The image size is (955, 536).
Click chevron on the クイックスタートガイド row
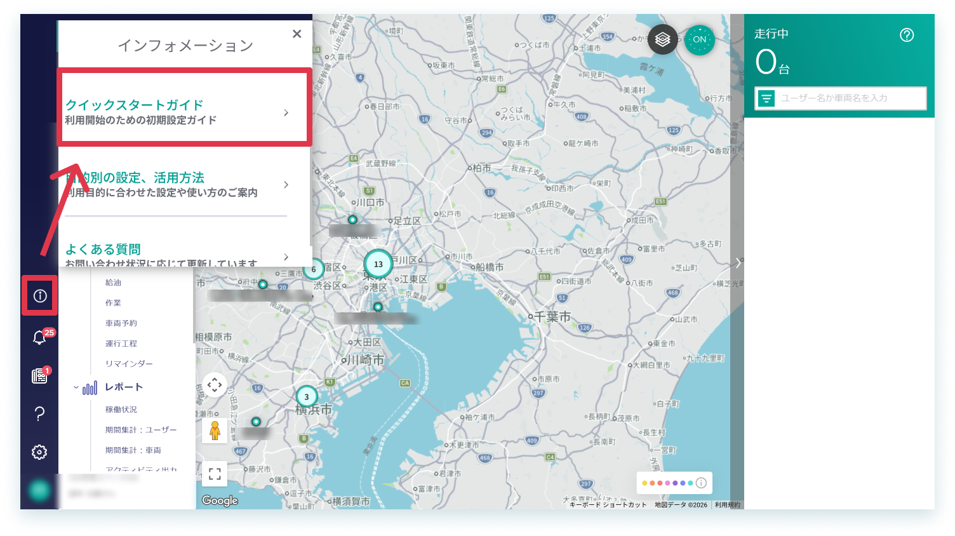coord(286,112)
